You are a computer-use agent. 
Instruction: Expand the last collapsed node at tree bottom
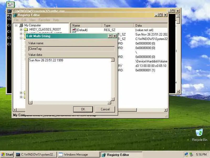click(x=21, y=97)
